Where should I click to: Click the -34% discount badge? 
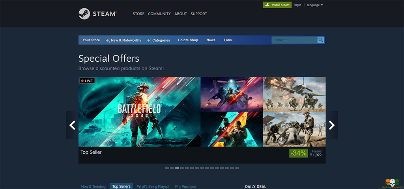click(298, 153)
